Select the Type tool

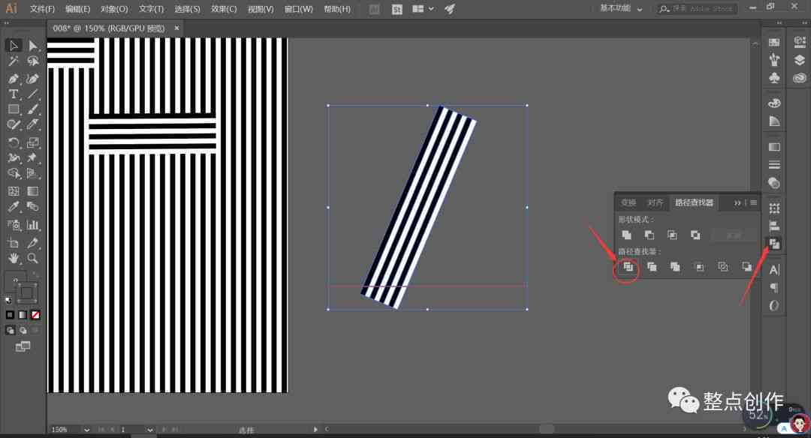(x=14, y=94)
